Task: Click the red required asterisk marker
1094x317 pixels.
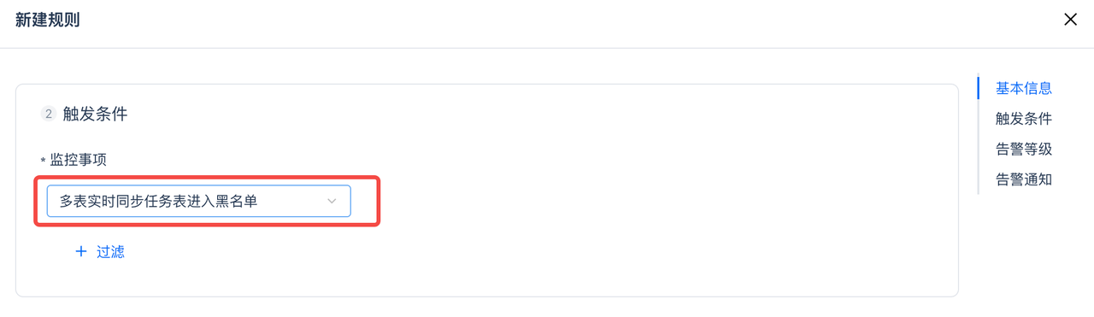Action: pyautogui.click(x=44, y=161)
